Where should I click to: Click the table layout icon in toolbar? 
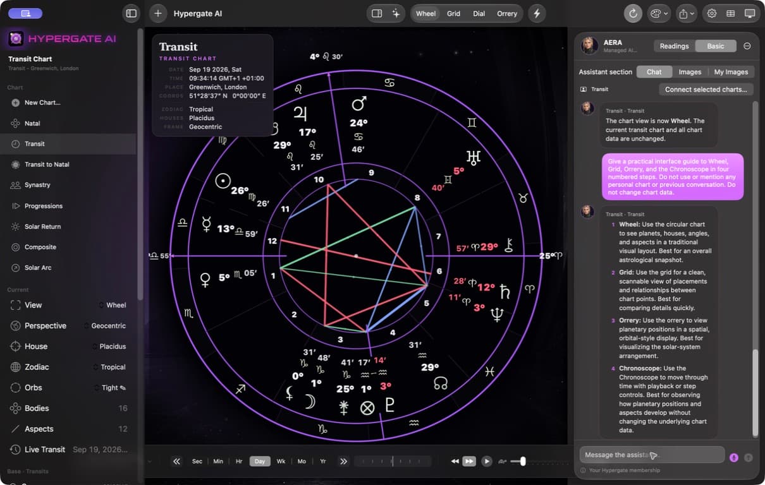pyautogui.click(x=731, y=13)
